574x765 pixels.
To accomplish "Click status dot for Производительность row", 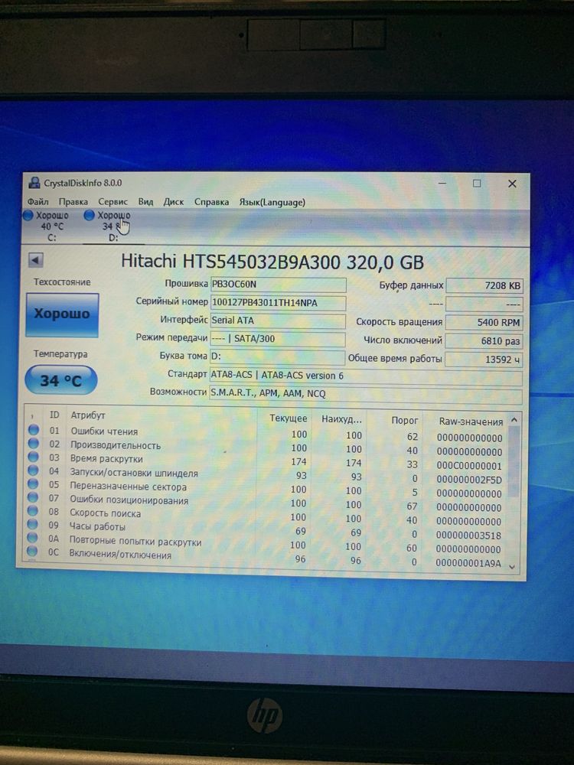I will [x=33, y=443].
